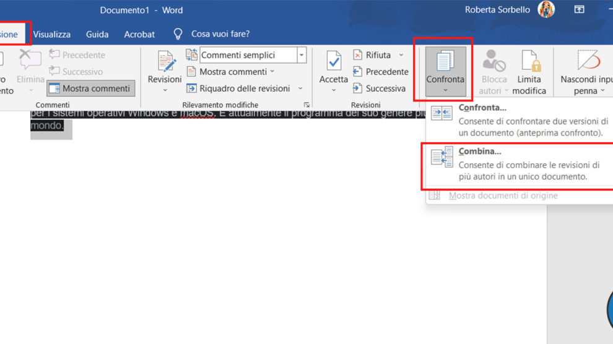Open ribbon display options icon
Viewport: 613px width, 344px height.
tap(580, 9)
